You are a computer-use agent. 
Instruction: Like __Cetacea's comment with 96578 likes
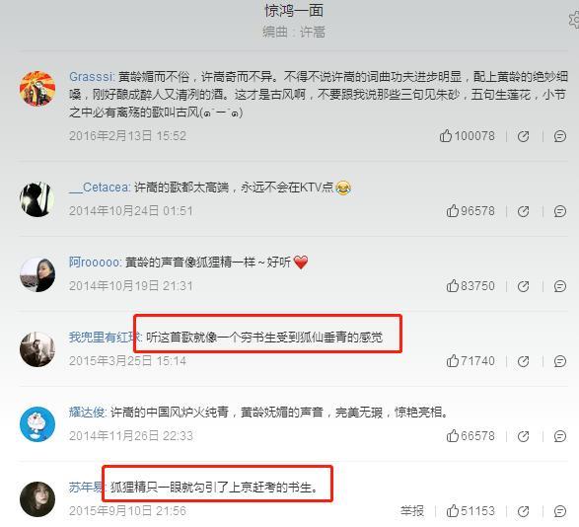click(x=470, y=211)
